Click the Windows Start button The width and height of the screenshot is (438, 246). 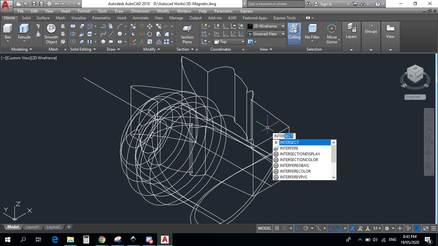8,240
